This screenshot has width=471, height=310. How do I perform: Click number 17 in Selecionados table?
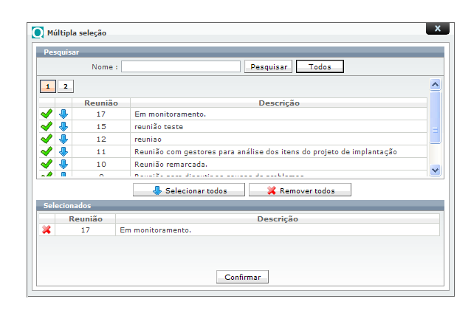pyautogui.click(x=86, y=230)
